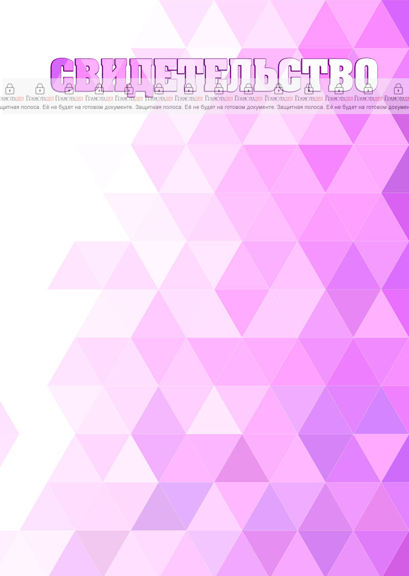Click the second padlock icon from the left
Viewport: 409px width, 576px height.
coord(39,88)
